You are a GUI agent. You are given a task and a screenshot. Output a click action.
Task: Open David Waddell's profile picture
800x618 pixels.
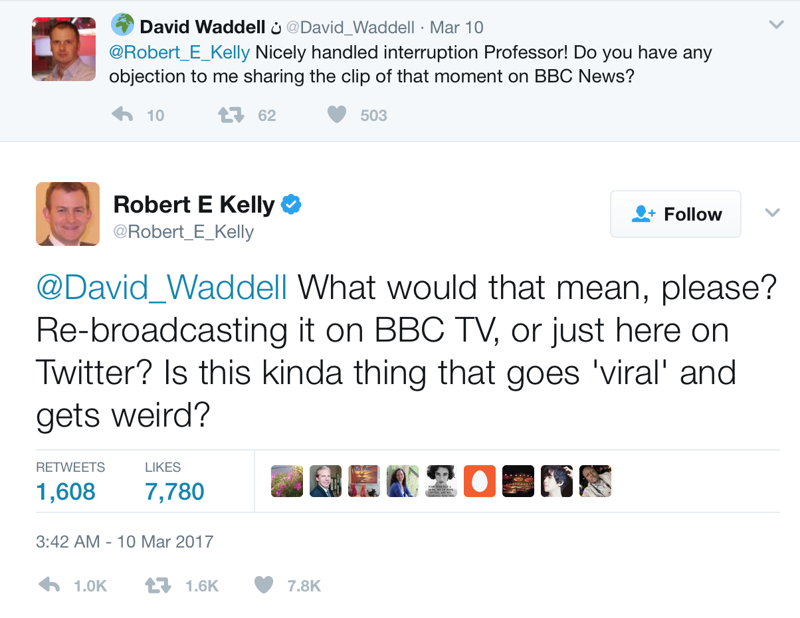pyautogui.click(x=64, y=49)
